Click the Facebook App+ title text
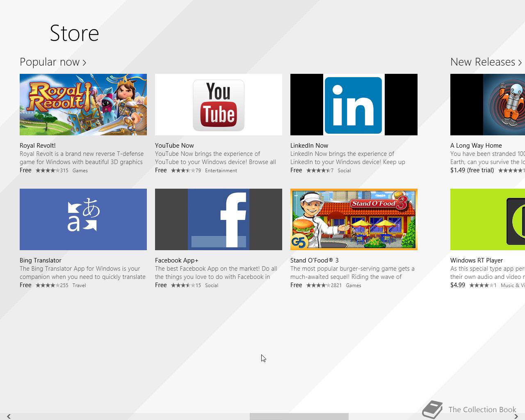 (x=177, y=260)
